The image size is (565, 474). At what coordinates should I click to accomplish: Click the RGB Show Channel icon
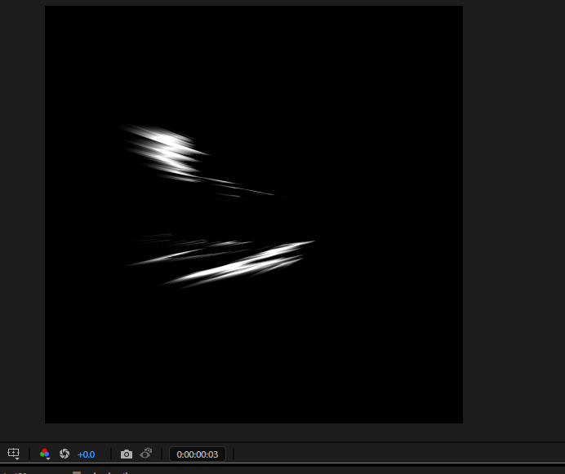tap(44, 454)
